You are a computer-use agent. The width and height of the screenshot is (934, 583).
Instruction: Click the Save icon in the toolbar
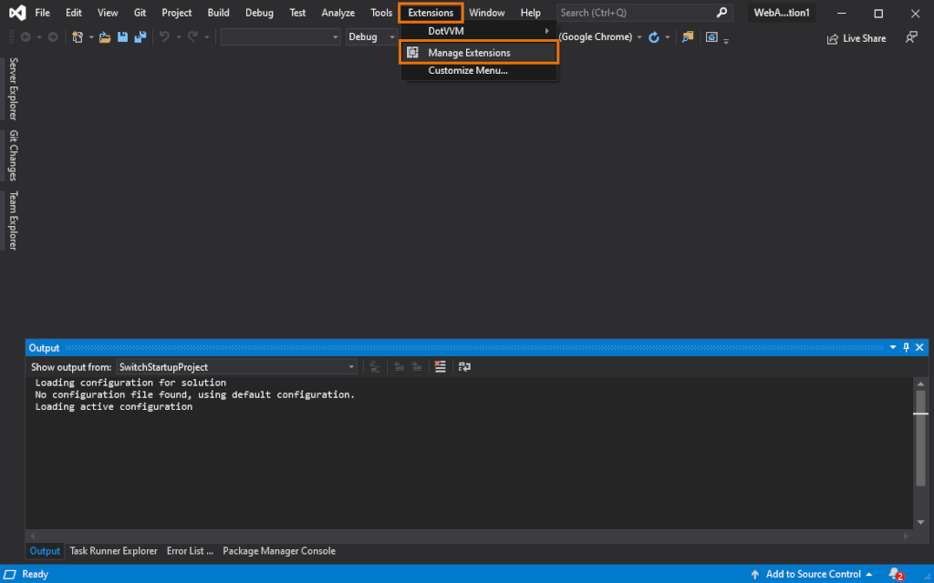pos(122,37)
